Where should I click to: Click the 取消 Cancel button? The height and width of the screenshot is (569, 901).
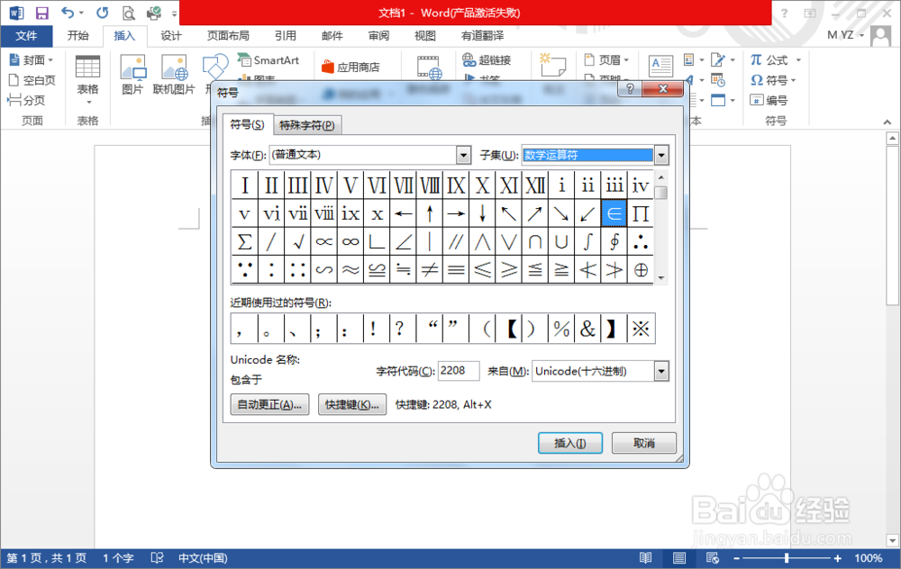[x=643, y=443]
